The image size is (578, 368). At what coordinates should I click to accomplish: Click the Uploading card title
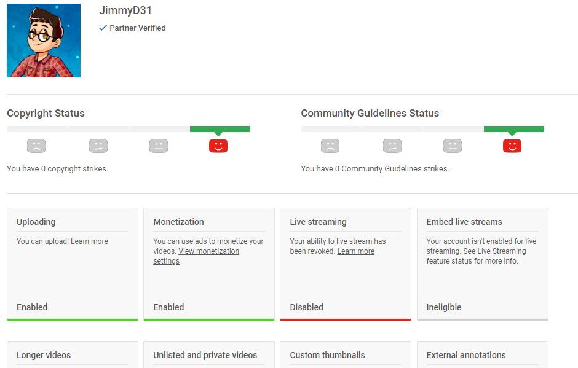(36, 222)
